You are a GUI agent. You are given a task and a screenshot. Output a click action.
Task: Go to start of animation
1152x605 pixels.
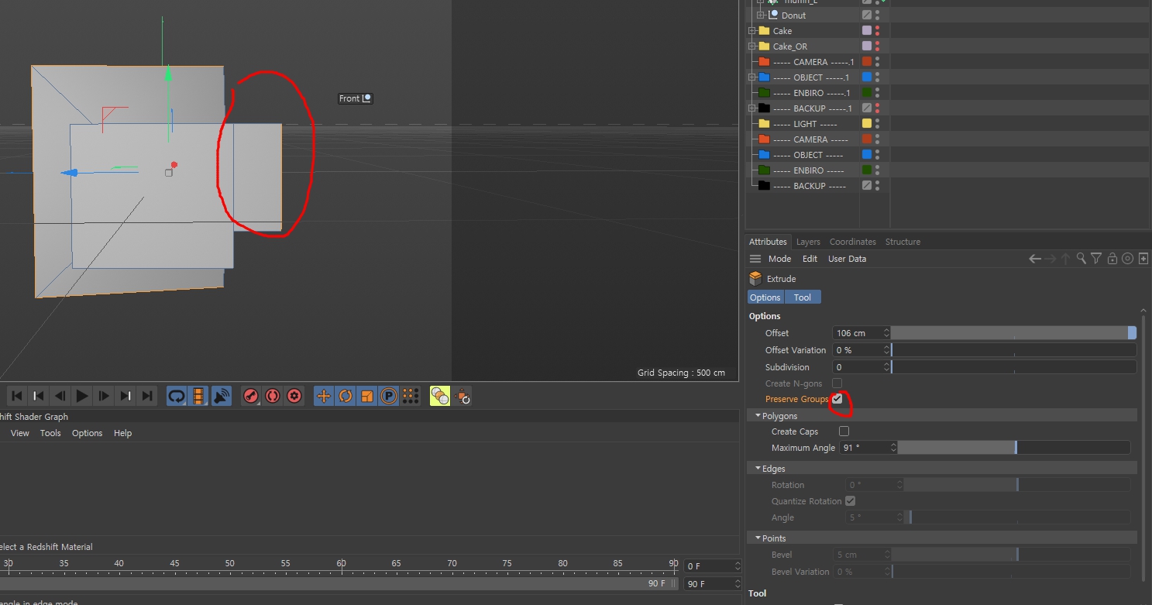point(17,397)
